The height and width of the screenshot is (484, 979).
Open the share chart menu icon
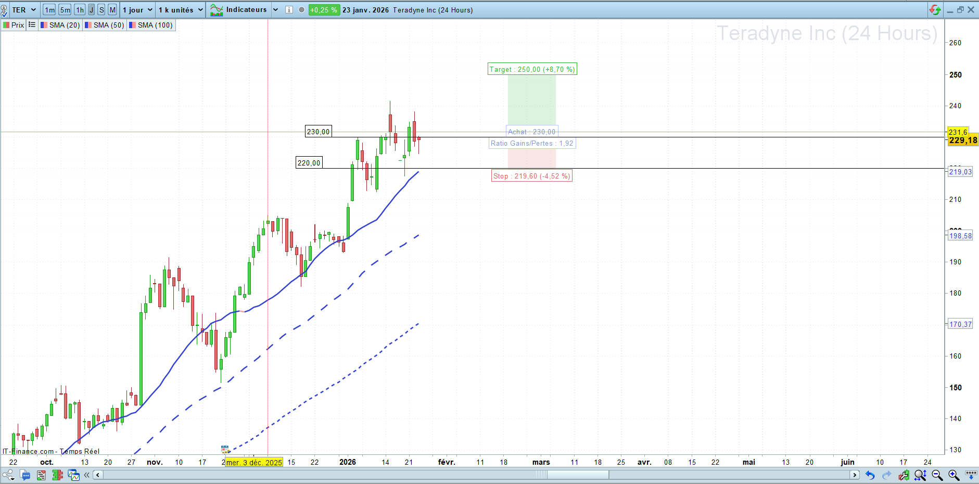[8, 475]
